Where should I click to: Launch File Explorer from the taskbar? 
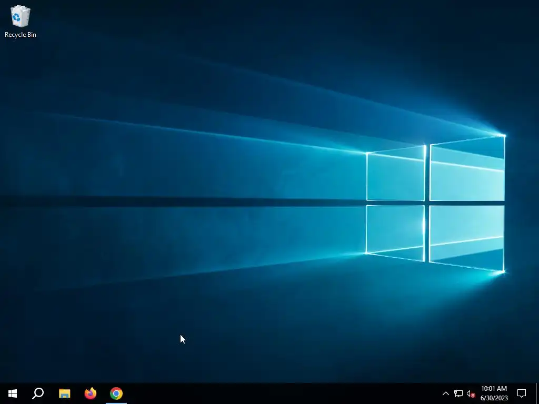[64, 393]
